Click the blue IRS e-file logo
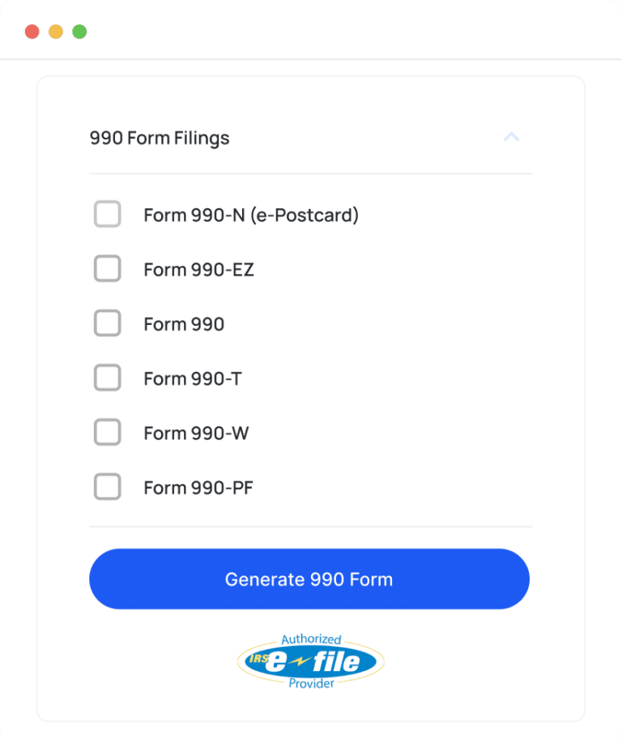 (x=311, y=662)
